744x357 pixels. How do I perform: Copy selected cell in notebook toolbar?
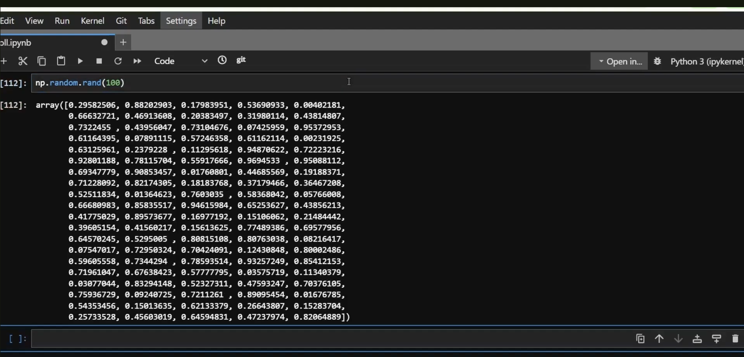tap(42, 61)
